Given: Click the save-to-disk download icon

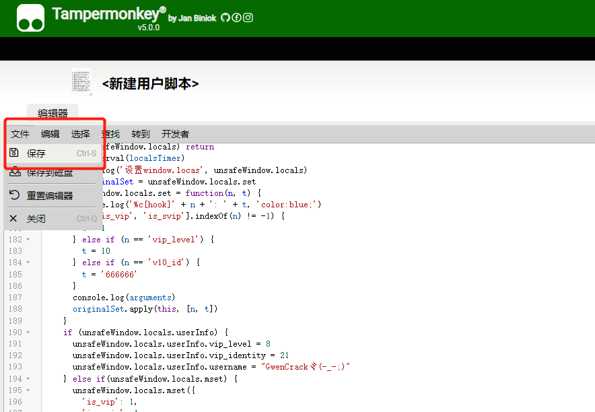Looking at the screenshot, I should [15, 172].
